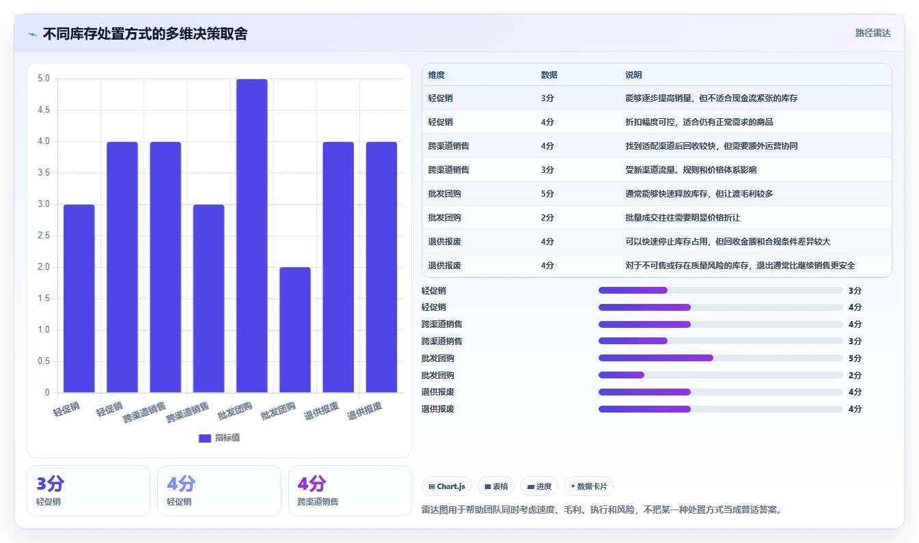This screenshot has height=543, width=919.
Task: Click the 5分 cell in the 批发团购 table row
Action: tap(547, 194)
